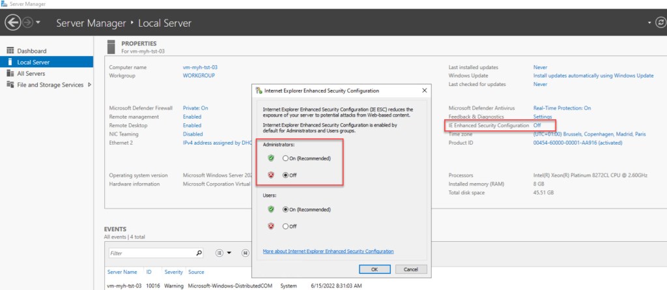Click the search magnifier in the events filter

click(199, 253)
